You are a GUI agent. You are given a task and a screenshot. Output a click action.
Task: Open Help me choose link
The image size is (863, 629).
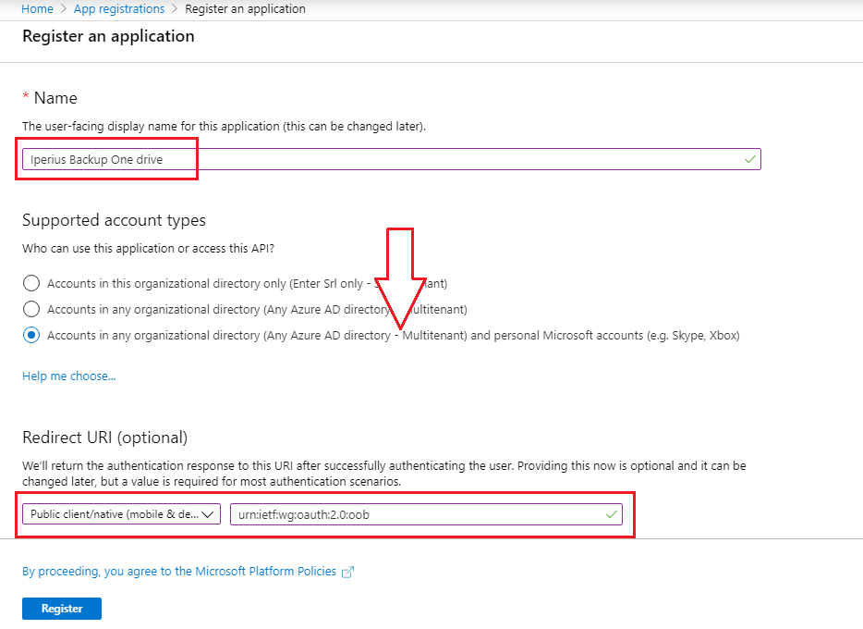point(68,376)
